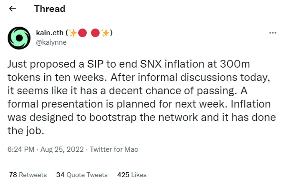
Task: Click the Thread page heading
Action: [x=50, y=9]
